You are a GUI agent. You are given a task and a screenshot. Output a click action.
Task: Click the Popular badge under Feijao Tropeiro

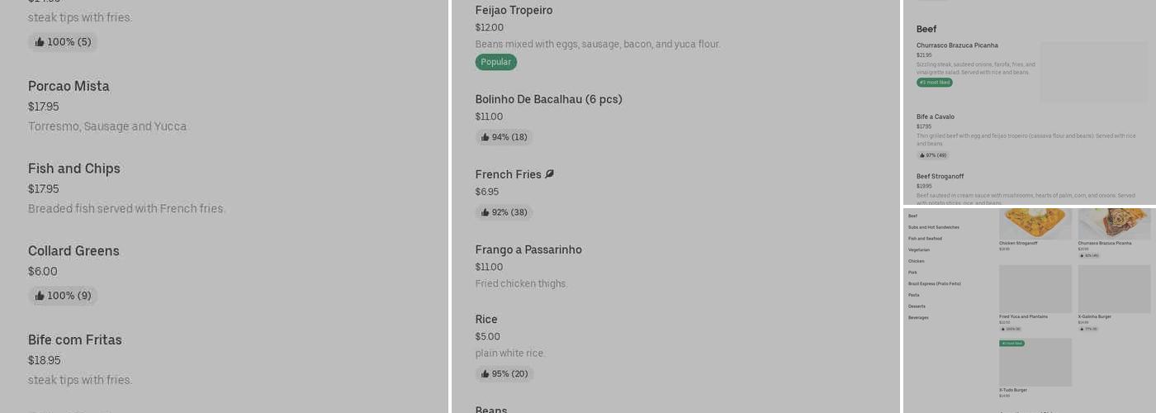coord(495,62)
